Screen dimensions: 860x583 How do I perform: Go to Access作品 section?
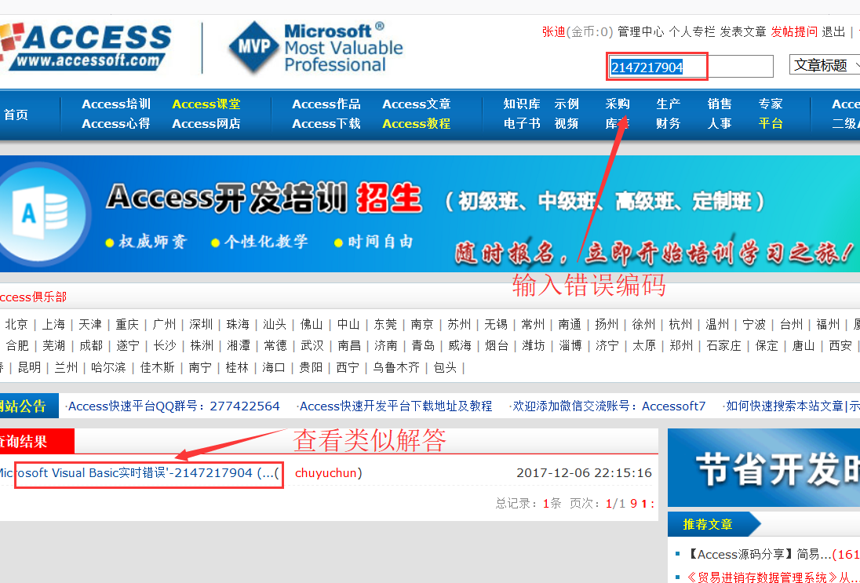coord(326,104)
